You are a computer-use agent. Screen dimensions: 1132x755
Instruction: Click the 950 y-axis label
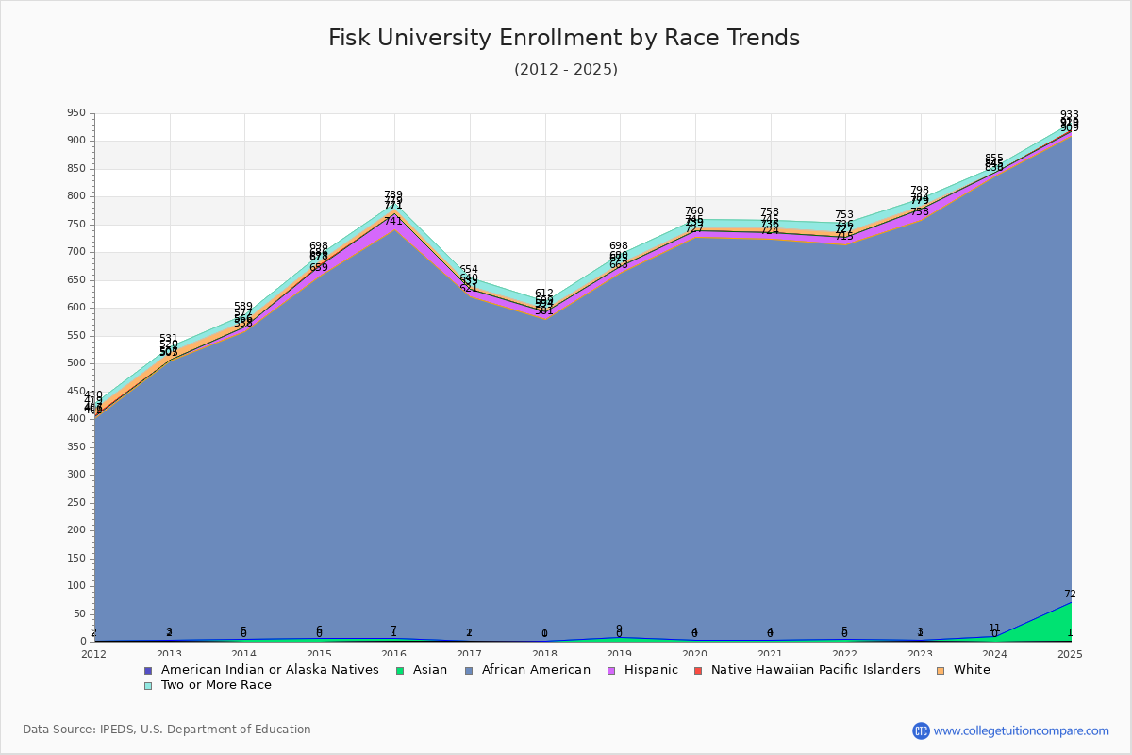click(x=76, y=113)
